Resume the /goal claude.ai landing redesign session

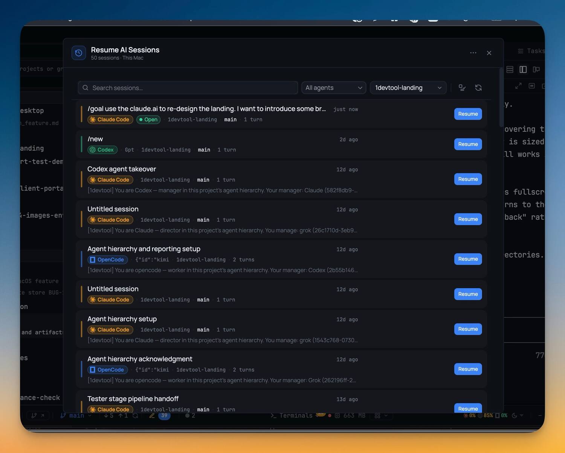click(x=468, y=114)
